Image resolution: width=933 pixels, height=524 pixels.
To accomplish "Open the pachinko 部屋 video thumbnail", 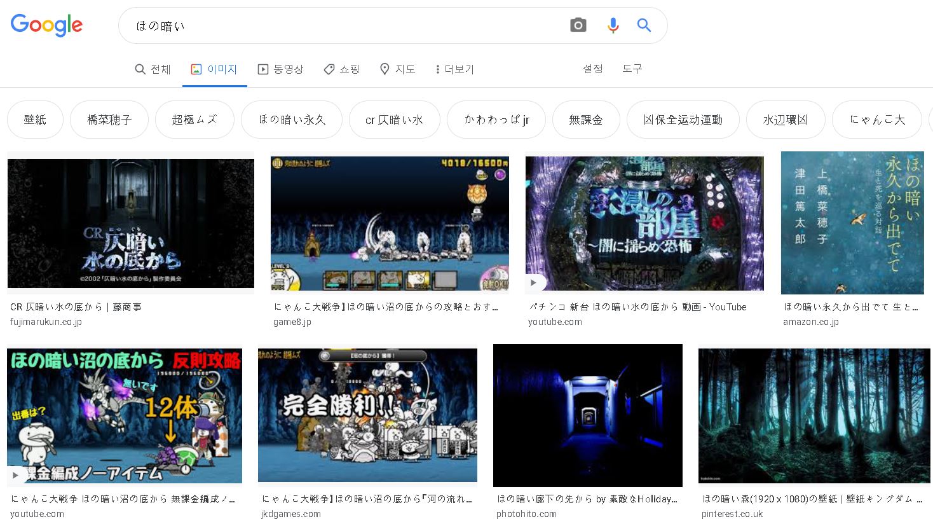I will click(x=644, y=223).
